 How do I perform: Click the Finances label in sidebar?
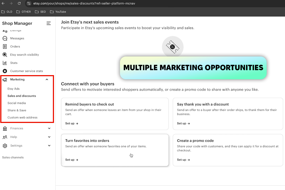[17, 128]
